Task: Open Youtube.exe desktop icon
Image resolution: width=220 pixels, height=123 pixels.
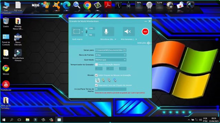Action: [6, 86]
